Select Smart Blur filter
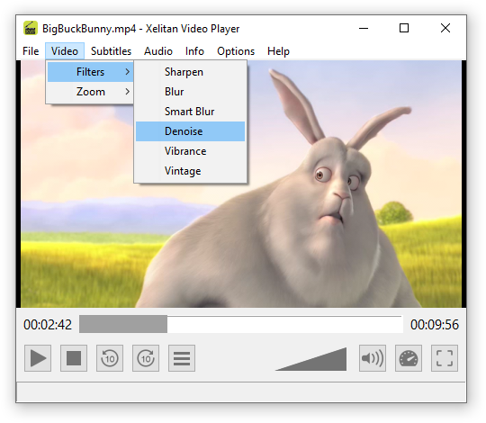The width and height of the screenshot is (486, 423). coord(190,112)
